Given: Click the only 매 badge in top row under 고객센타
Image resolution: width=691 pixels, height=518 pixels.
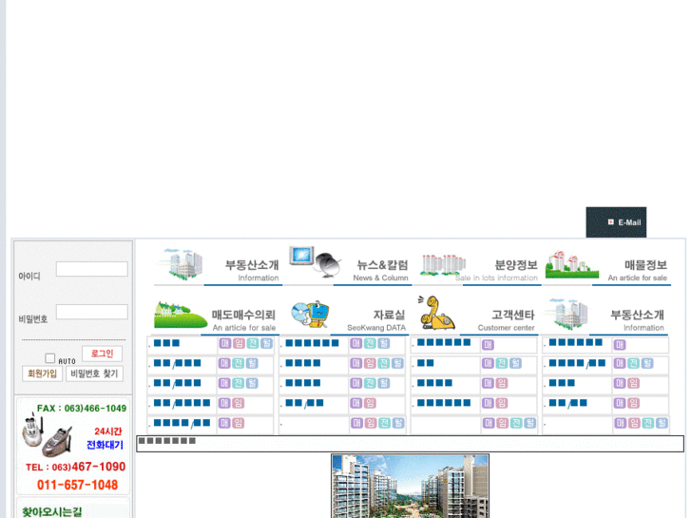Looking at the screenshot, I should pyautogui.click(x=488, y=344).
